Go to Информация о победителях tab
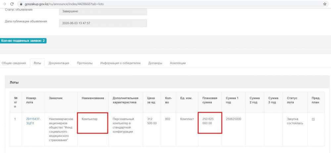 [120, 63]
